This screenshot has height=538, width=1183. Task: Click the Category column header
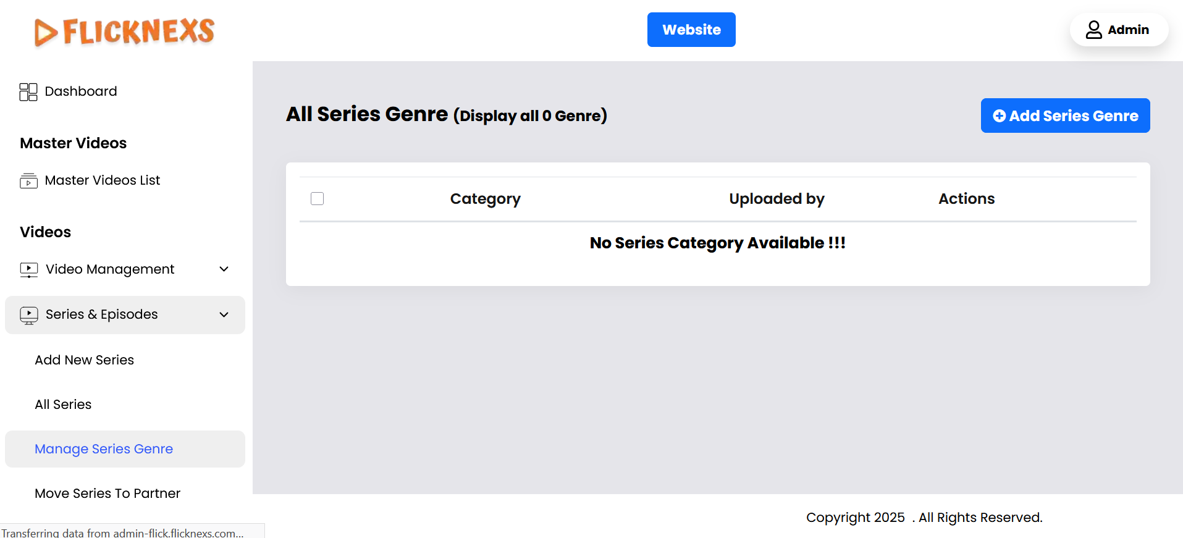485,199
